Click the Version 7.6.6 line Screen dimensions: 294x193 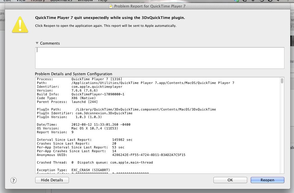tap(67, 90)
